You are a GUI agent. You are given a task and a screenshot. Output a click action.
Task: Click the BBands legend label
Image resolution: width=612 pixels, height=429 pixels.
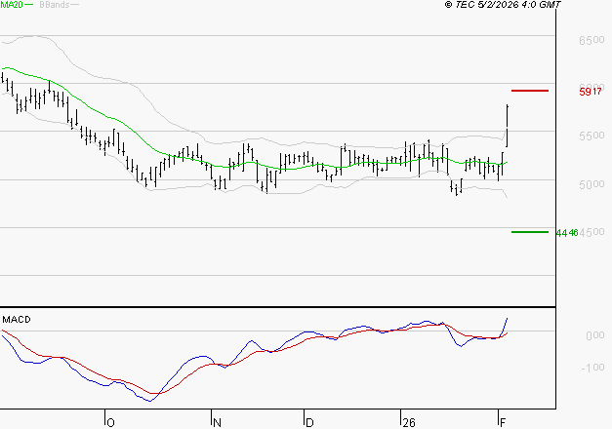[x=53, y=5]
